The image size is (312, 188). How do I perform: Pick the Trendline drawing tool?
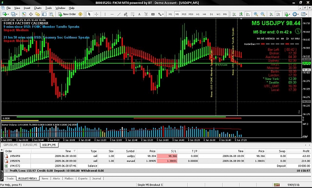click(x=119, y=14)
